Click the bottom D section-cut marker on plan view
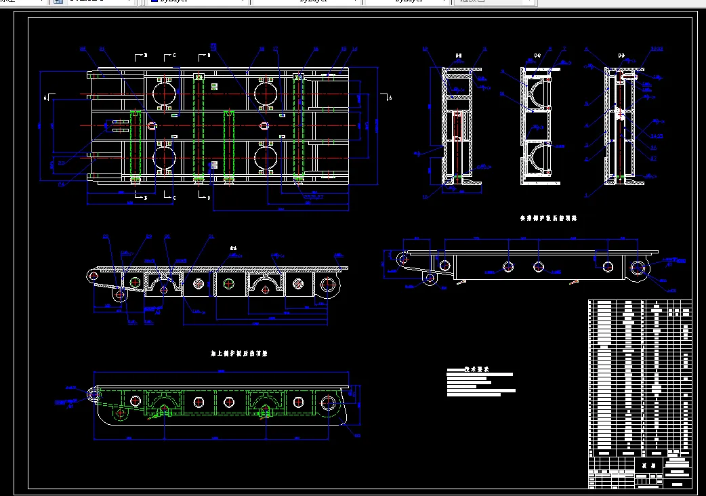Viewport: 706px width, 496px height. (204, 195)
